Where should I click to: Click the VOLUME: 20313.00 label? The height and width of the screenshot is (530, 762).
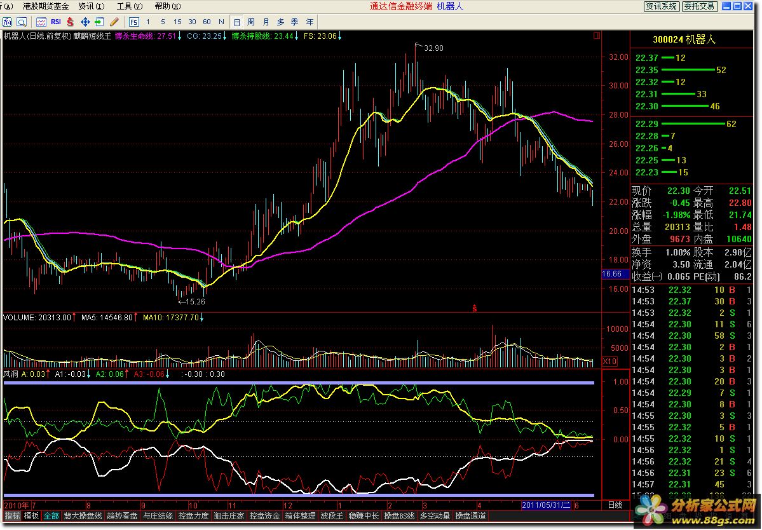37,318
